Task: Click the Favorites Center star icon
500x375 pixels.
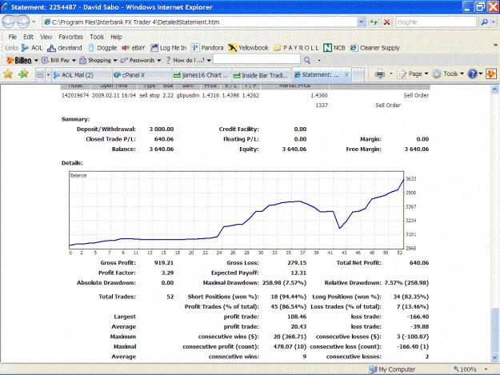Action: click(x=8, y=74)
